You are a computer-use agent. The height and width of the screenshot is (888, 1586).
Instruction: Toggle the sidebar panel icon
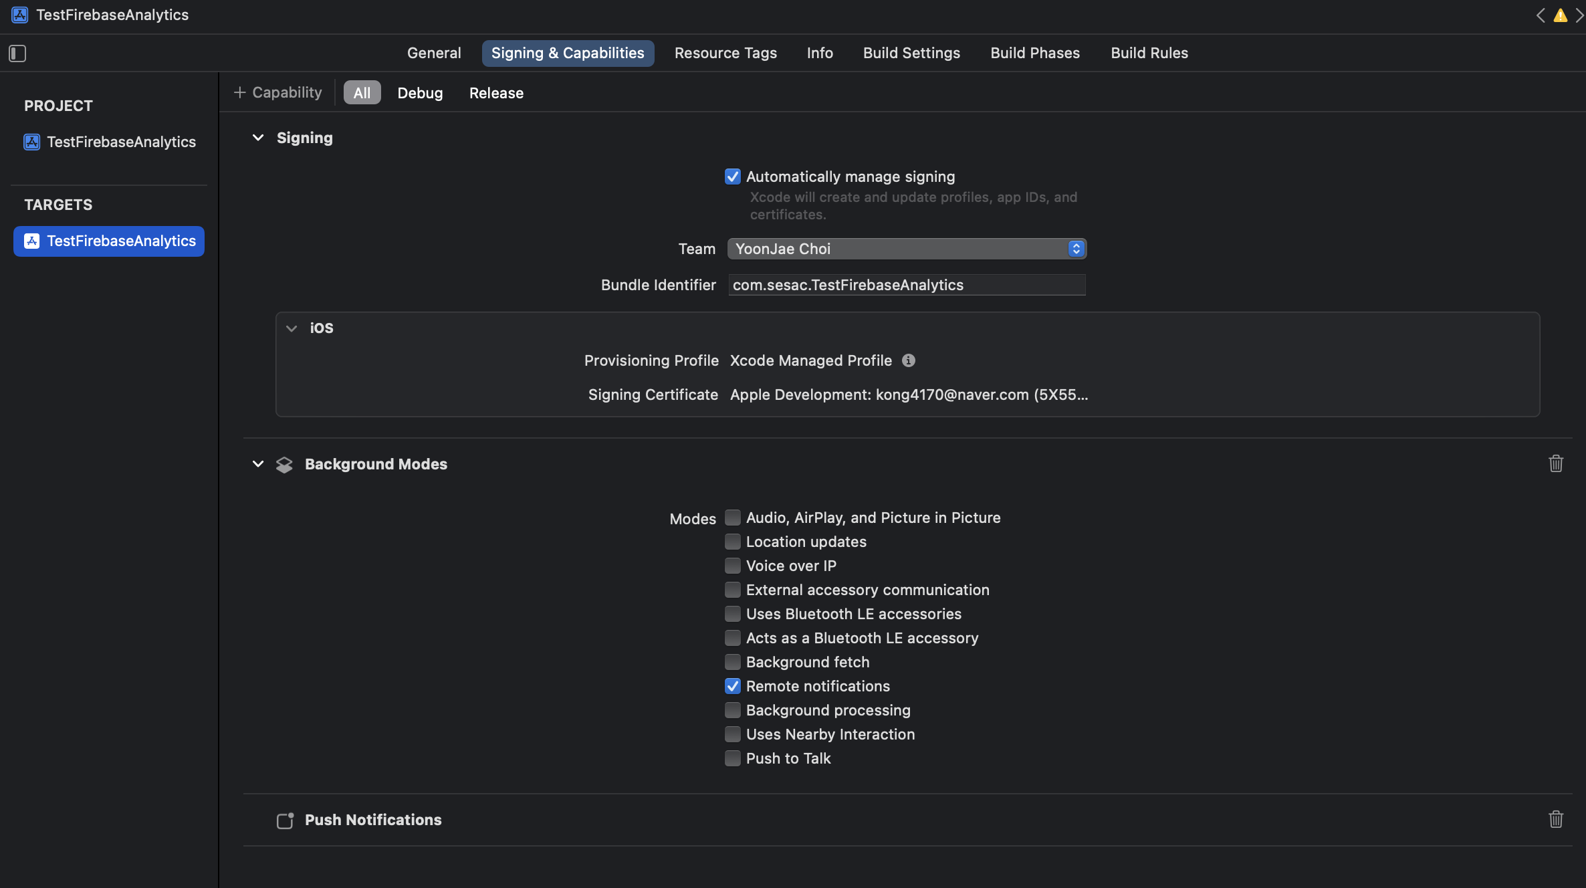17,53
